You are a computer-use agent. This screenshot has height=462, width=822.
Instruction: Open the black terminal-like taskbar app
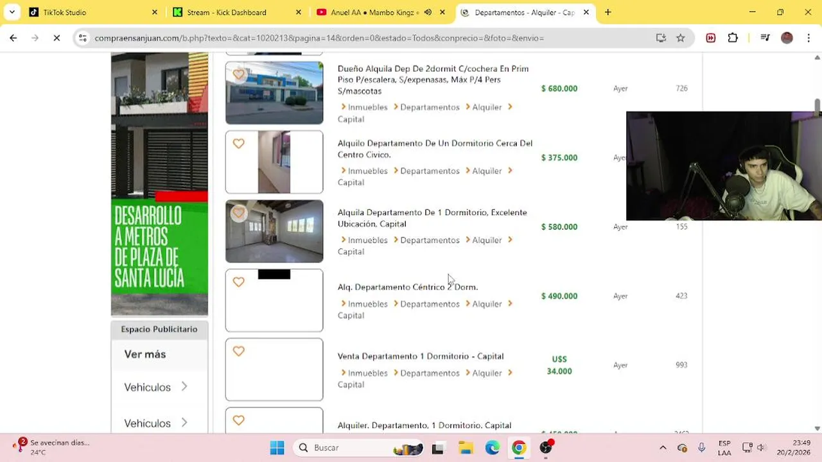[438, 448]
